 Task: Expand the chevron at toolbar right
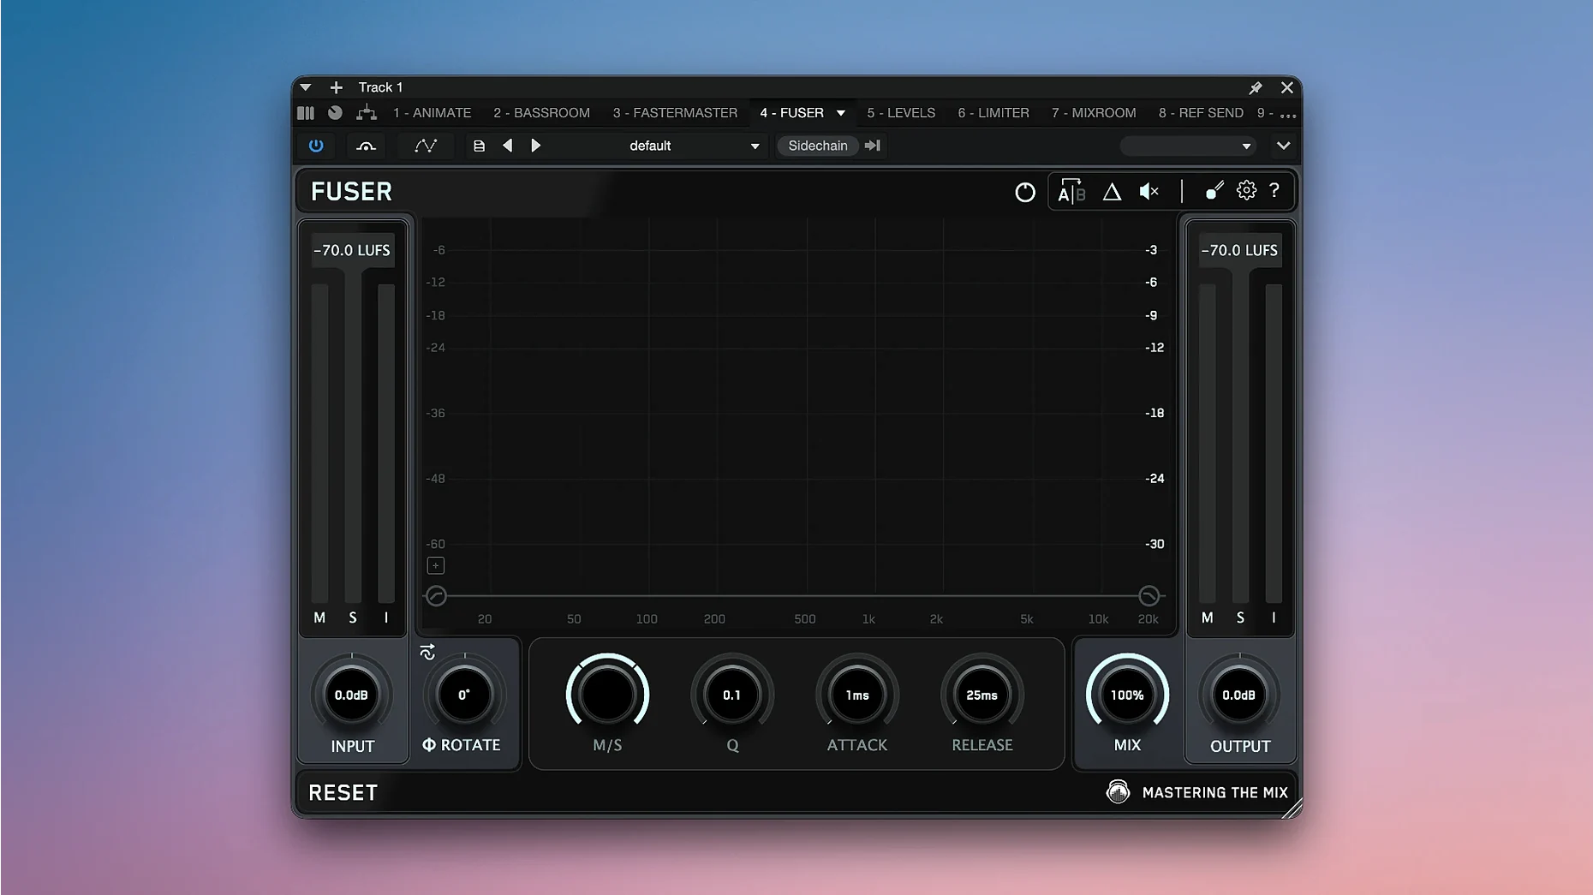pyautogui.click(x=1283, y=146)
